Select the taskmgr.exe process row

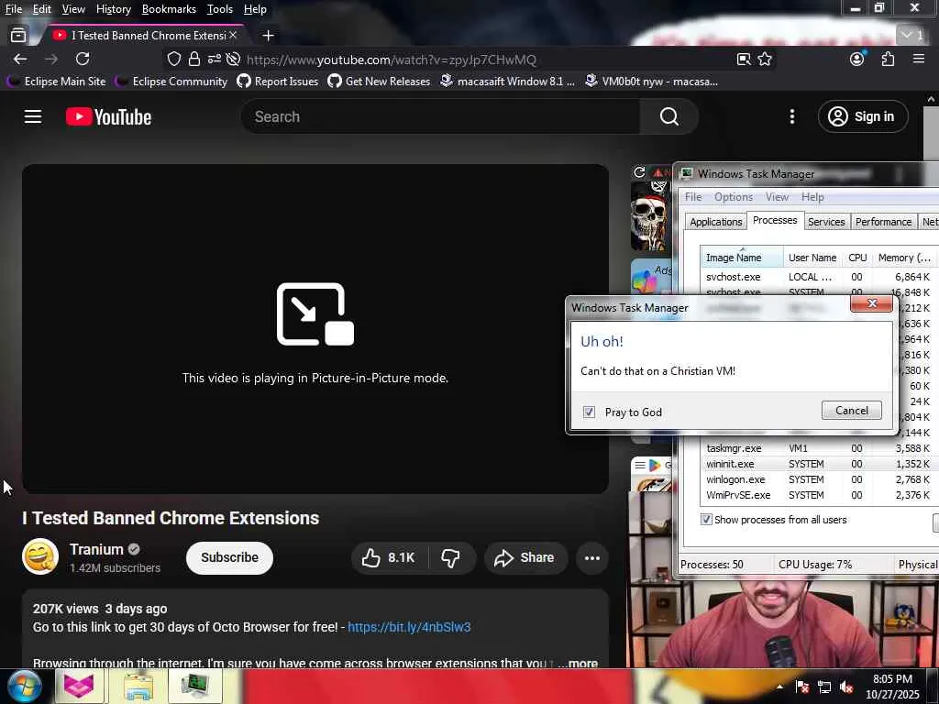click(x=817, y=447)
